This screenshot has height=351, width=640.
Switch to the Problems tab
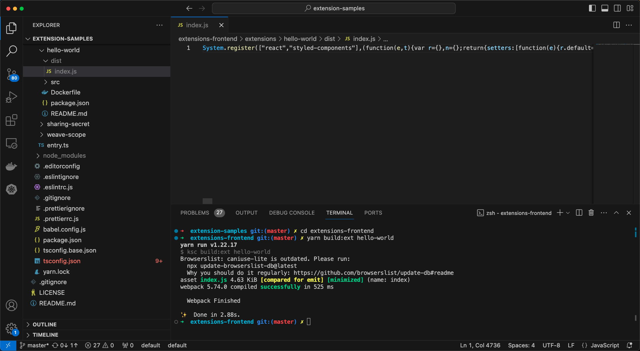[202, 213]
